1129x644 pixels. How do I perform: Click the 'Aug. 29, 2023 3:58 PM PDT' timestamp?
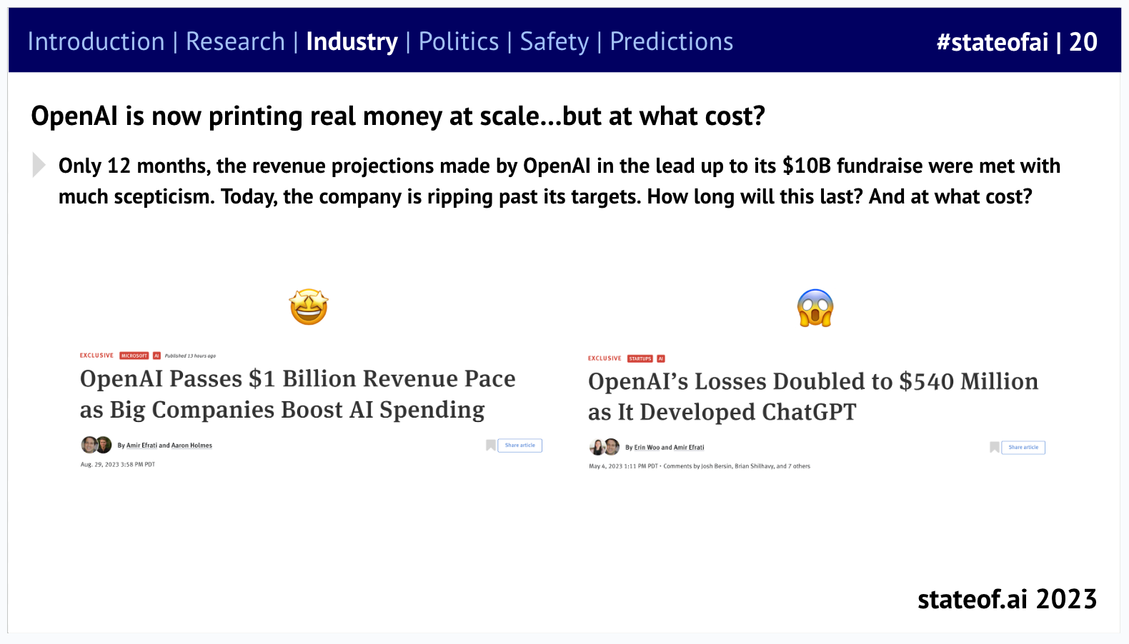[x=118, y=465]
